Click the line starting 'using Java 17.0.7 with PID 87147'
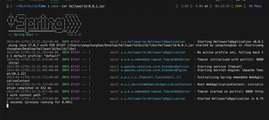Viewport: 269px width, 120px height. pos(136,45)
